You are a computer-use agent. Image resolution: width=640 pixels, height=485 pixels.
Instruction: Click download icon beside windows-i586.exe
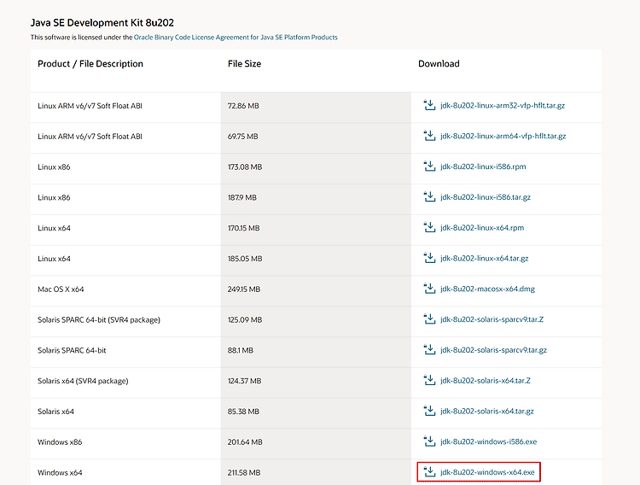click(x=429, y=441)
